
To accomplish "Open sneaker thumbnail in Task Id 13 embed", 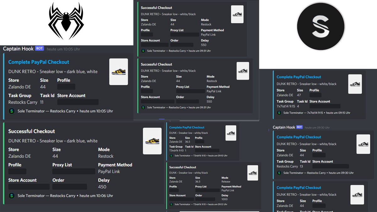I will 363,144.
